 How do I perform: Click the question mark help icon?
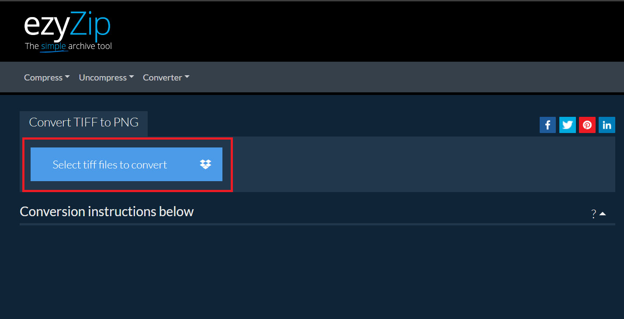click(593, 214)
